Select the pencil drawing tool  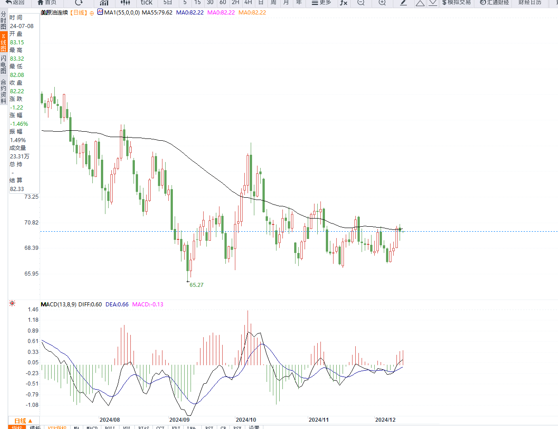[404, 3]
